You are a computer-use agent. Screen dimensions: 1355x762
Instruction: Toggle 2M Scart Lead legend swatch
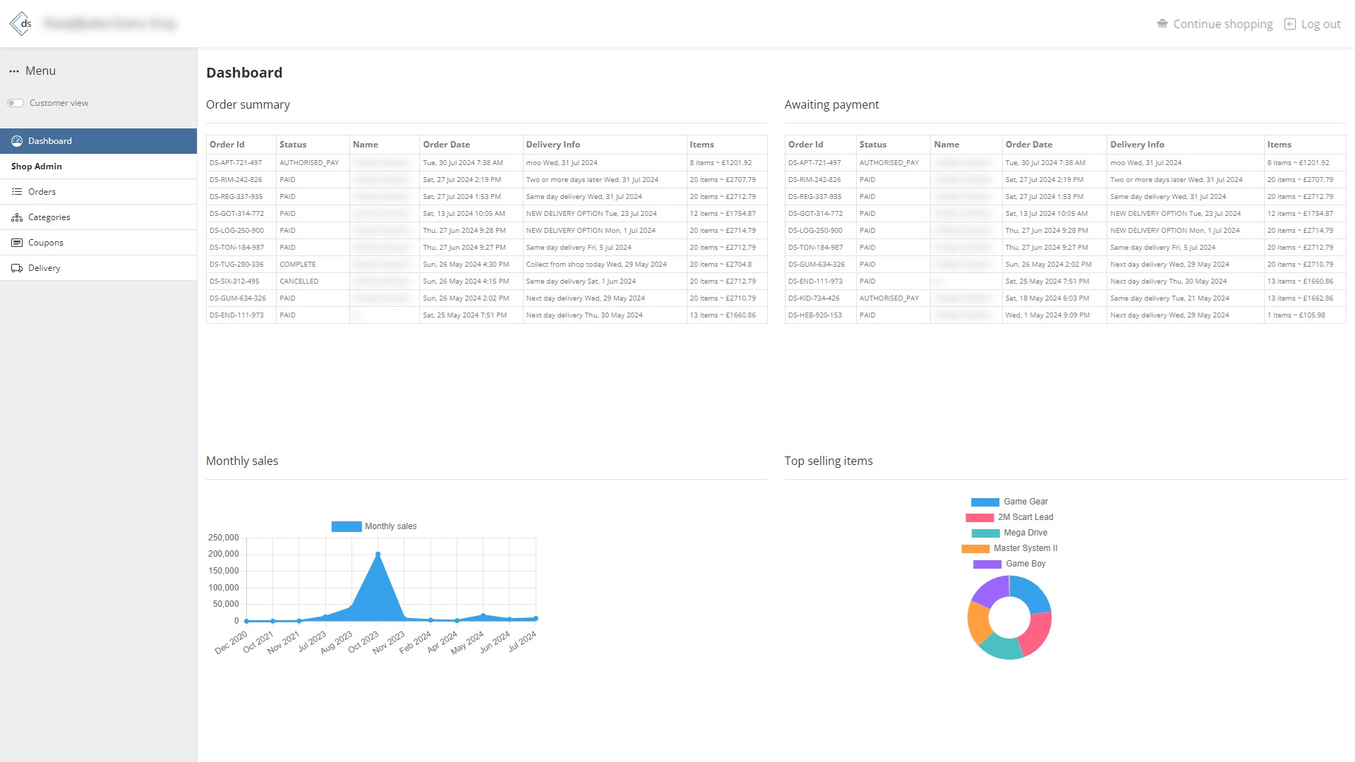click(x=980, y=518)
